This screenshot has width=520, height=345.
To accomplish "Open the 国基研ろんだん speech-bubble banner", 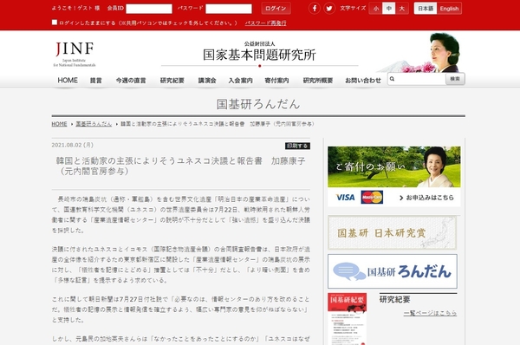I will 393,271.
